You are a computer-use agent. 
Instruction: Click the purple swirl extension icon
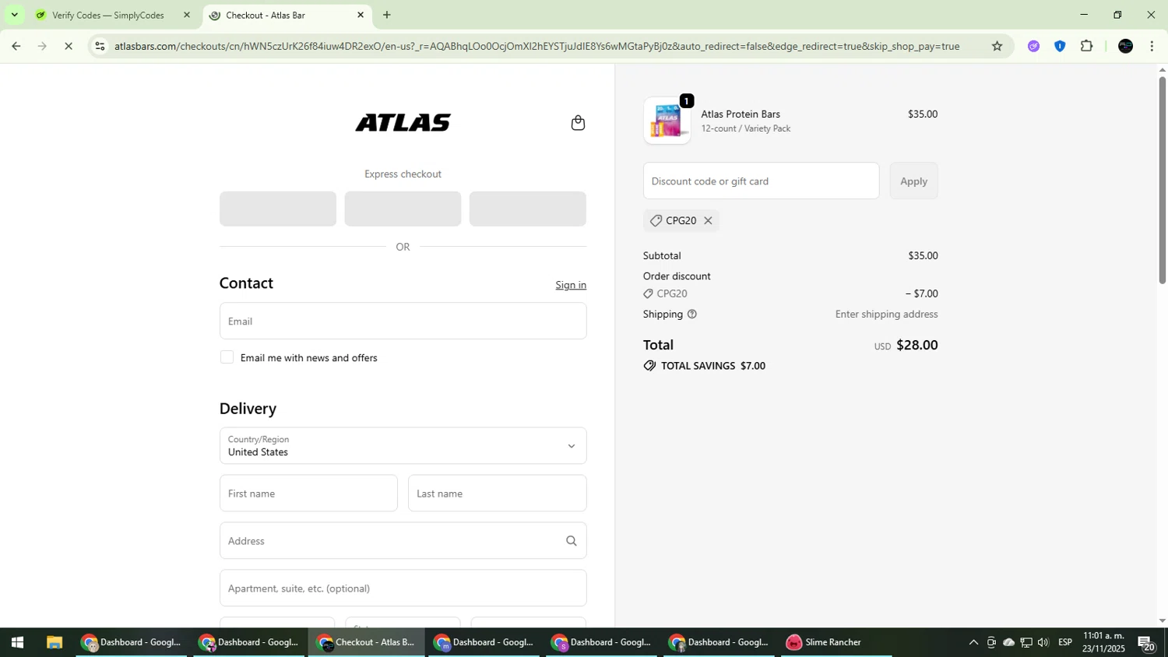tap(1033, 46)
